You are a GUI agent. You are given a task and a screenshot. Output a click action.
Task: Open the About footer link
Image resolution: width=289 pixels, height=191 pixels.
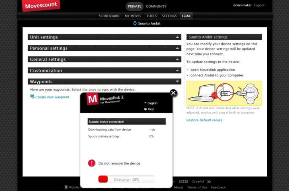(178, 187)
